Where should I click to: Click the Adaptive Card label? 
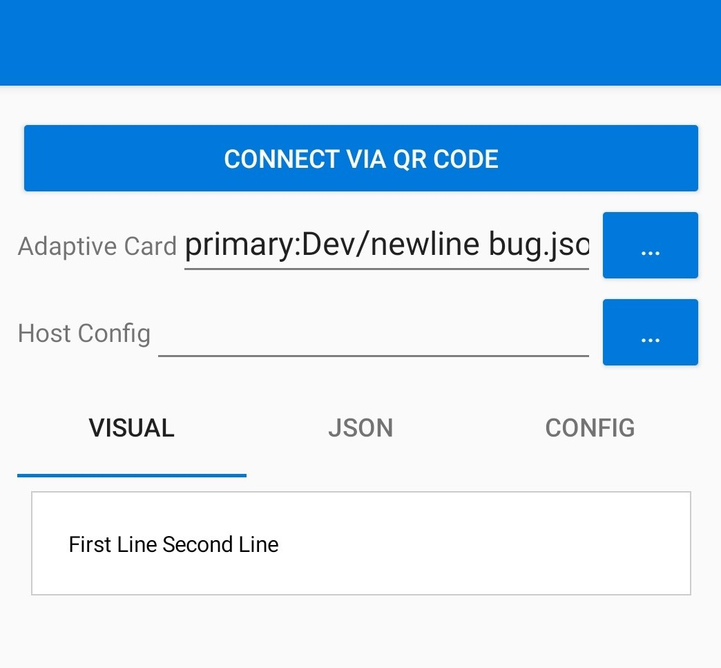click(97, 245)
